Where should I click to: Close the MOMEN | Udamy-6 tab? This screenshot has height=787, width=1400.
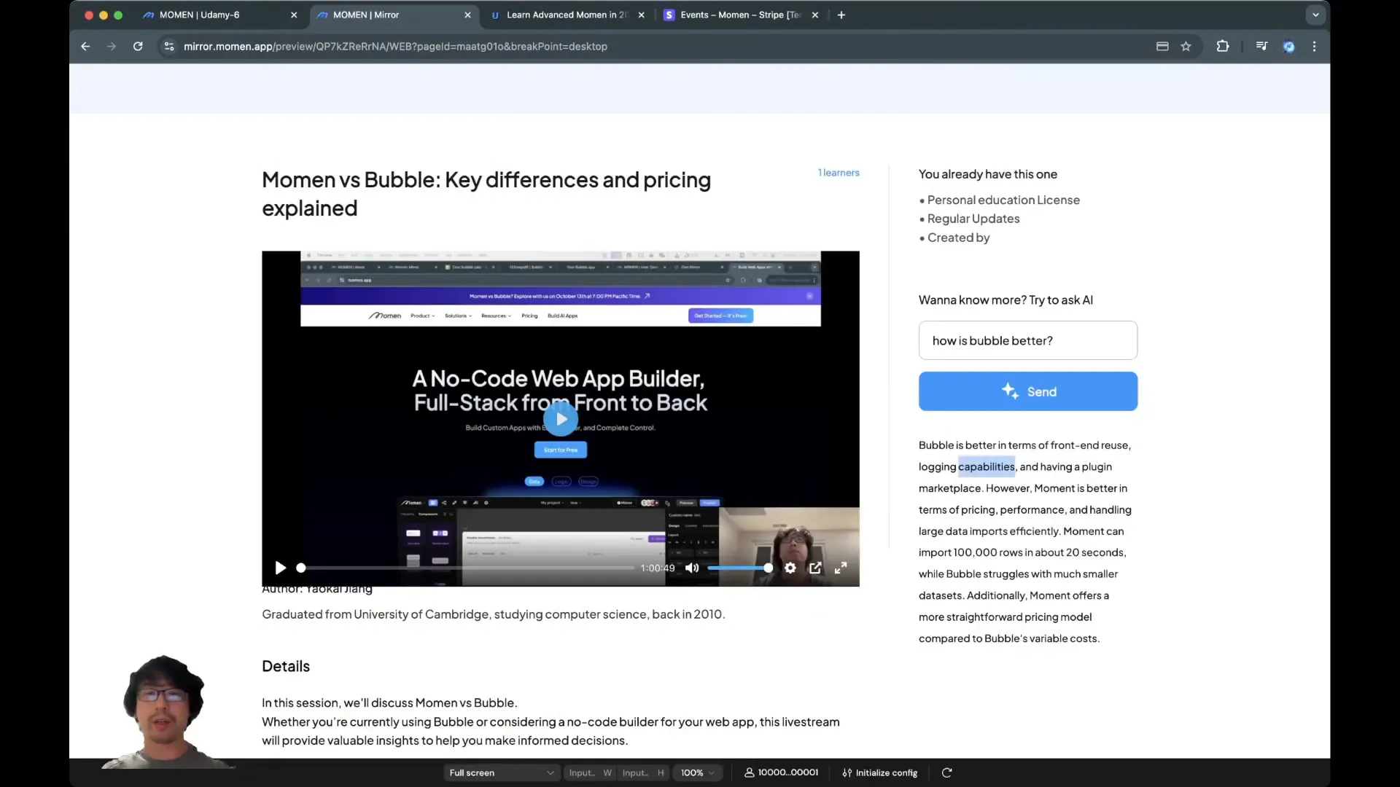tap(294, 15)
